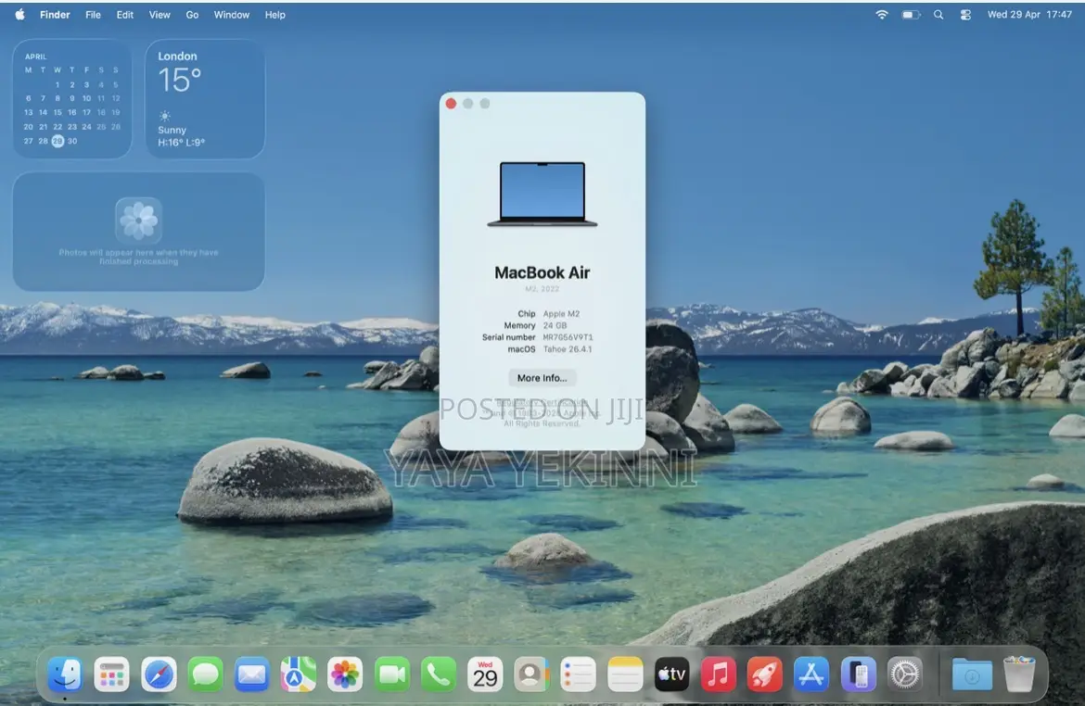Open the Apple menu
The image size is (1085, 706).
(x=20, y=15)
